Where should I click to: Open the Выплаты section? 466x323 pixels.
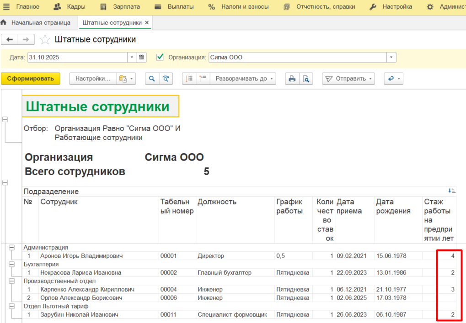174,7
